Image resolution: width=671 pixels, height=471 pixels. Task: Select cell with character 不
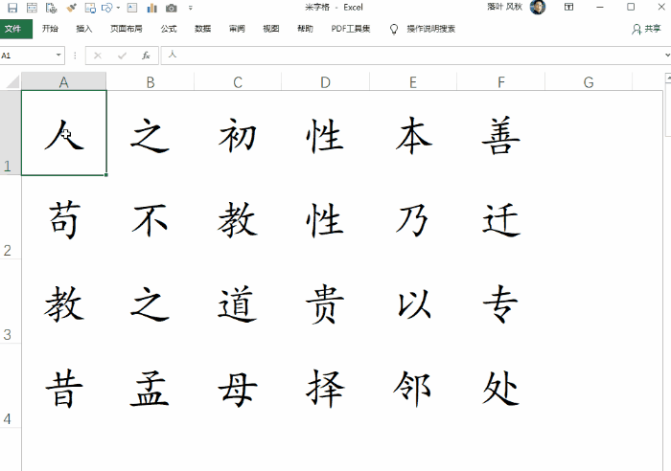click(x=150, y=217)
